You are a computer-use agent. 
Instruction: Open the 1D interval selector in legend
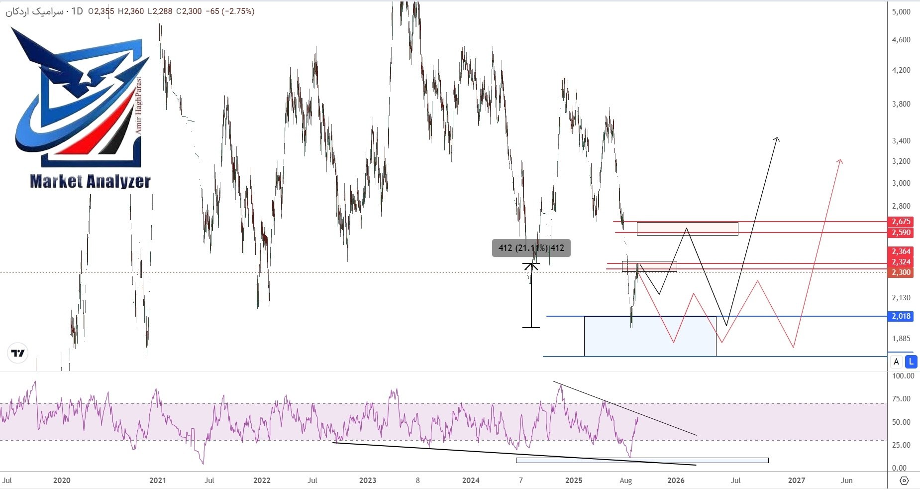point(77,11)
